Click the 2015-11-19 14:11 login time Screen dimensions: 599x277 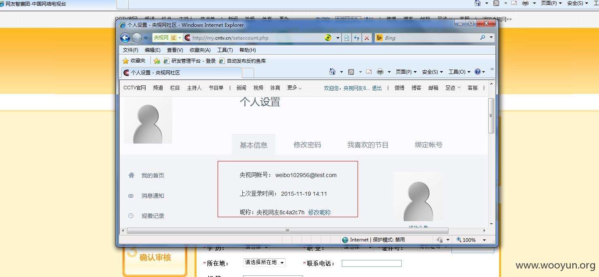point(304,194)
